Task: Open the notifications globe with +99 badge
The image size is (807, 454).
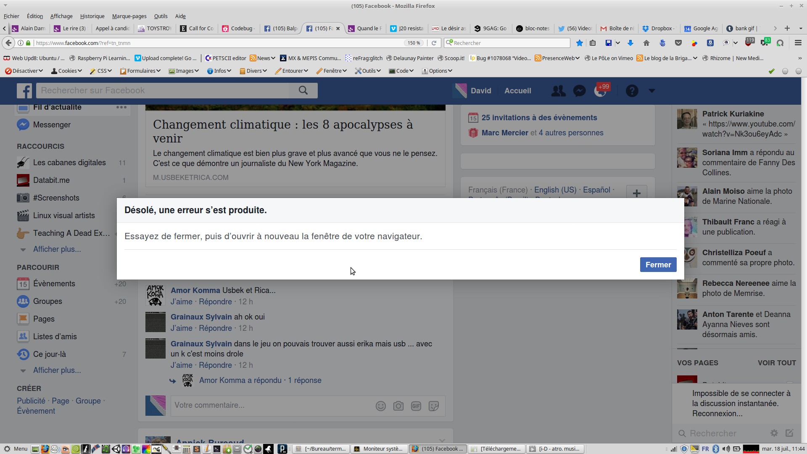Action: tap(600, 91)
